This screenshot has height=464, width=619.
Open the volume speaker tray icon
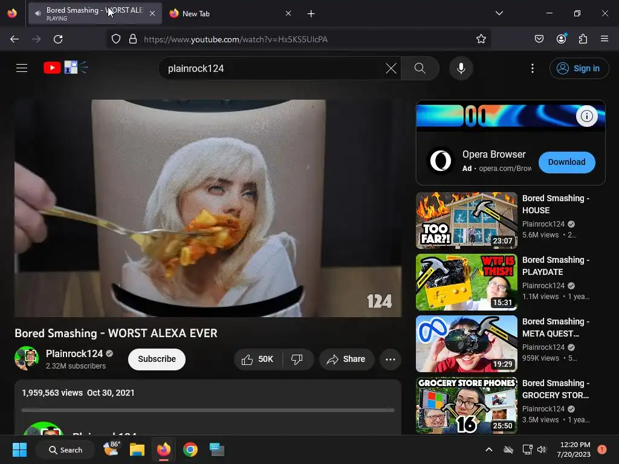(542, 449)
